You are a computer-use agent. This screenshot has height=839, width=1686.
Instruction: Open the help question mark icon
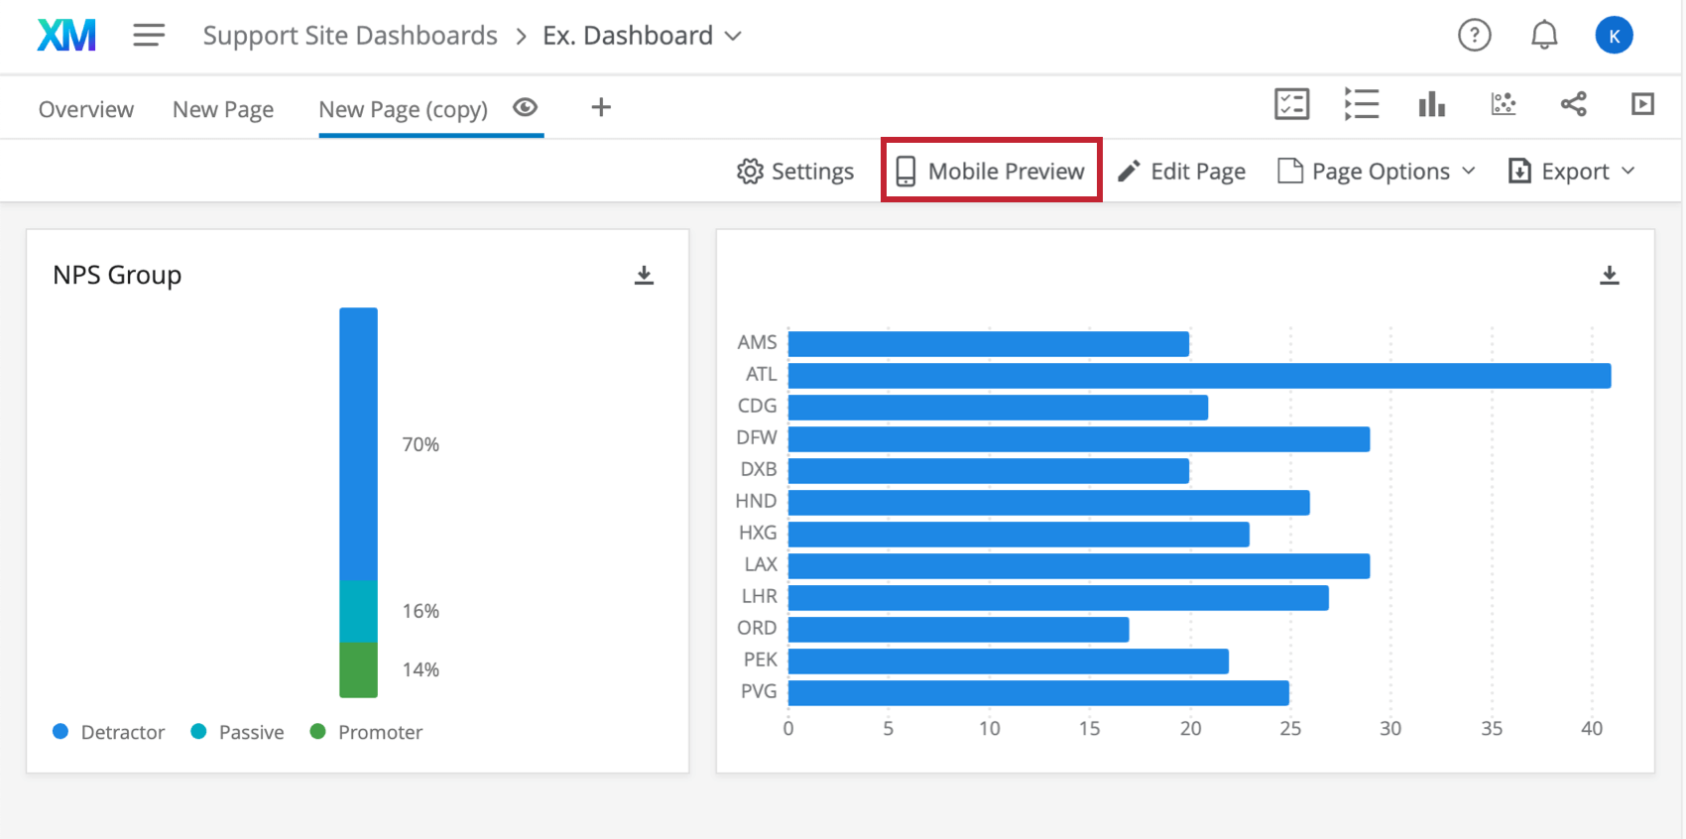pos(1474,36)
